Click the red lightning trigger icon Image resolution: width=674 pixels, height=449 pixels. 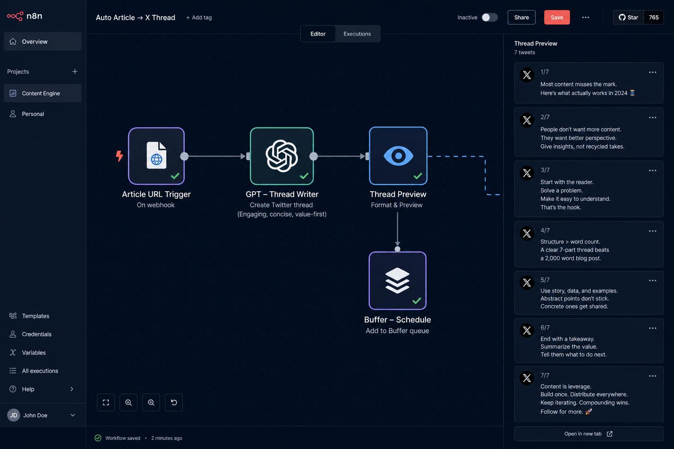coord(119,156)
